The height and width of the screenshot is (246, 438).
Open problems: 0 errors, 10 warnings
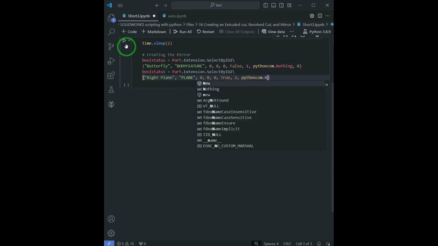[x=125, y=244]
